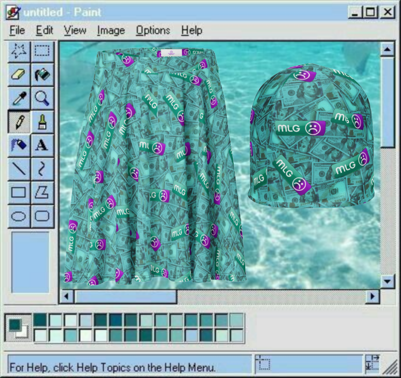Screen dimensions: 401x378
Task: Pick the first color in the palette top row
Action: tap(40, 320)
